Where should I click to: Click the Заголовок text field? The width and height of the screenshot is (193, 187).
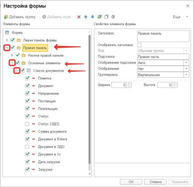point(163,36)
